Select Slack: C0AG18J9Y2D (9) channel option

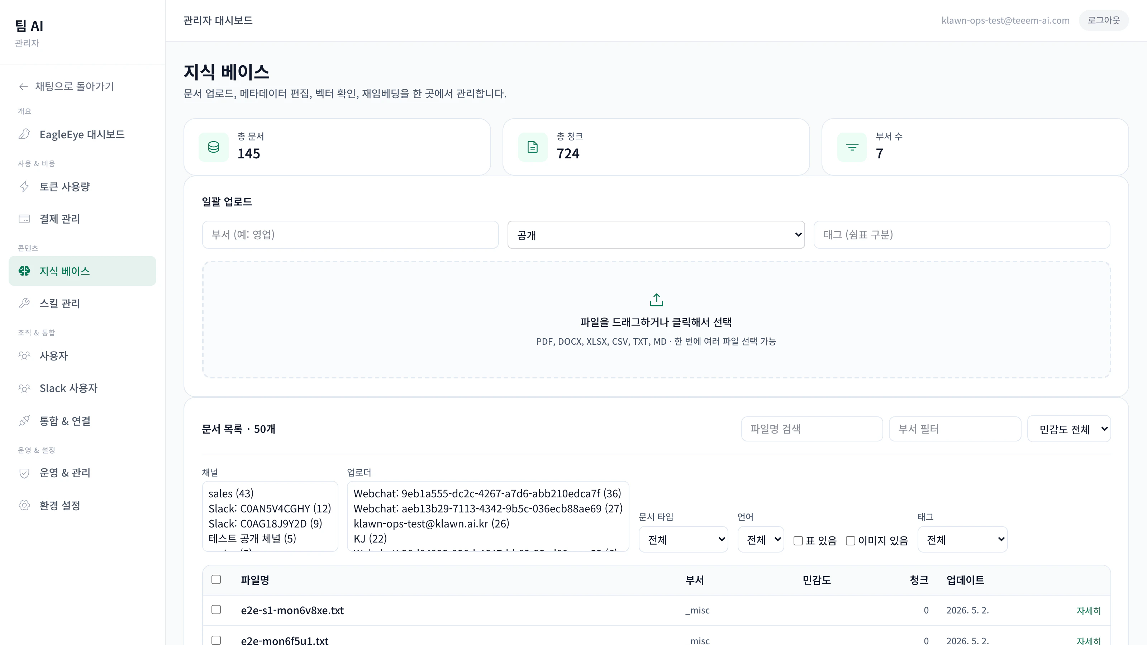270,524
